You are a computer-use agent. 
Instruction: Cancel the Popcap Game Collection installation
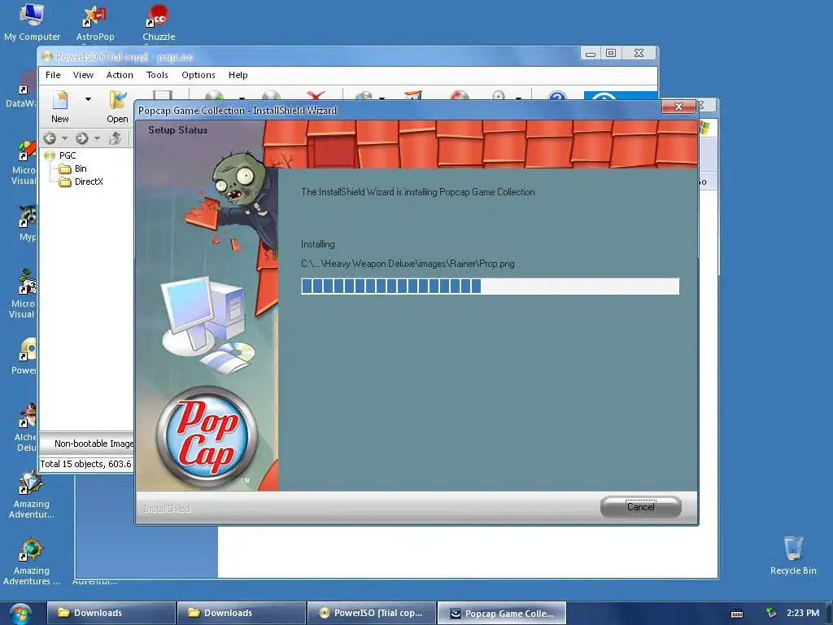click(641, 507)
